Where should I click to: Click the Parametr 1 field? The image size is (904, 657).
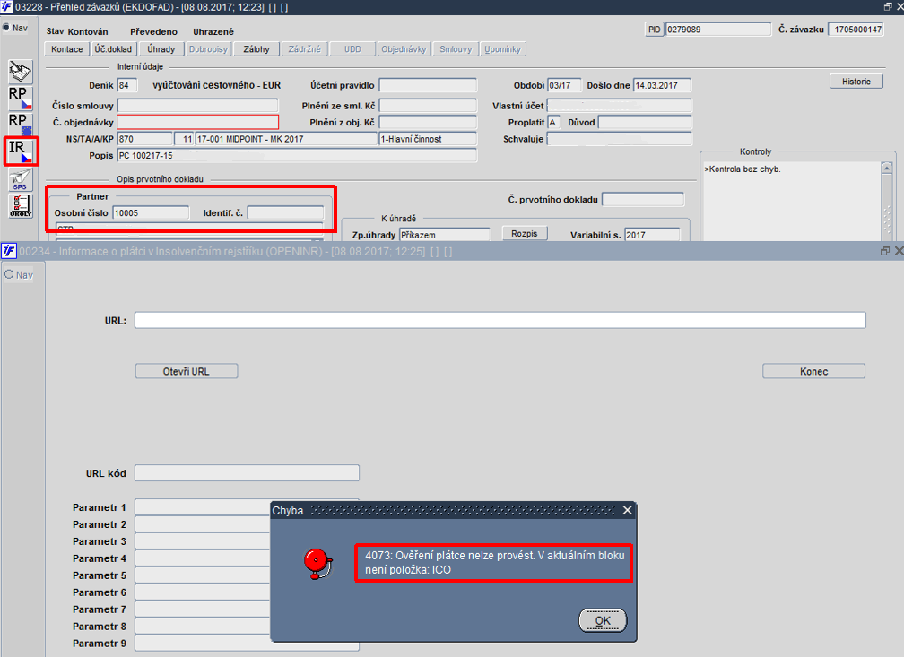203,507
